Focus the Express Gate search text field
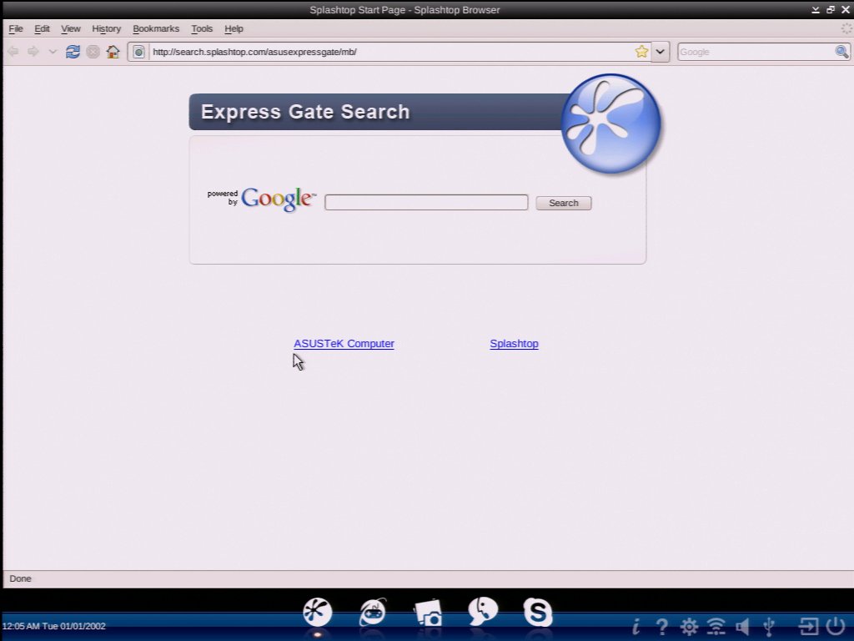The width and height of the screenshot is (854, 641). (x=426, y=203)
